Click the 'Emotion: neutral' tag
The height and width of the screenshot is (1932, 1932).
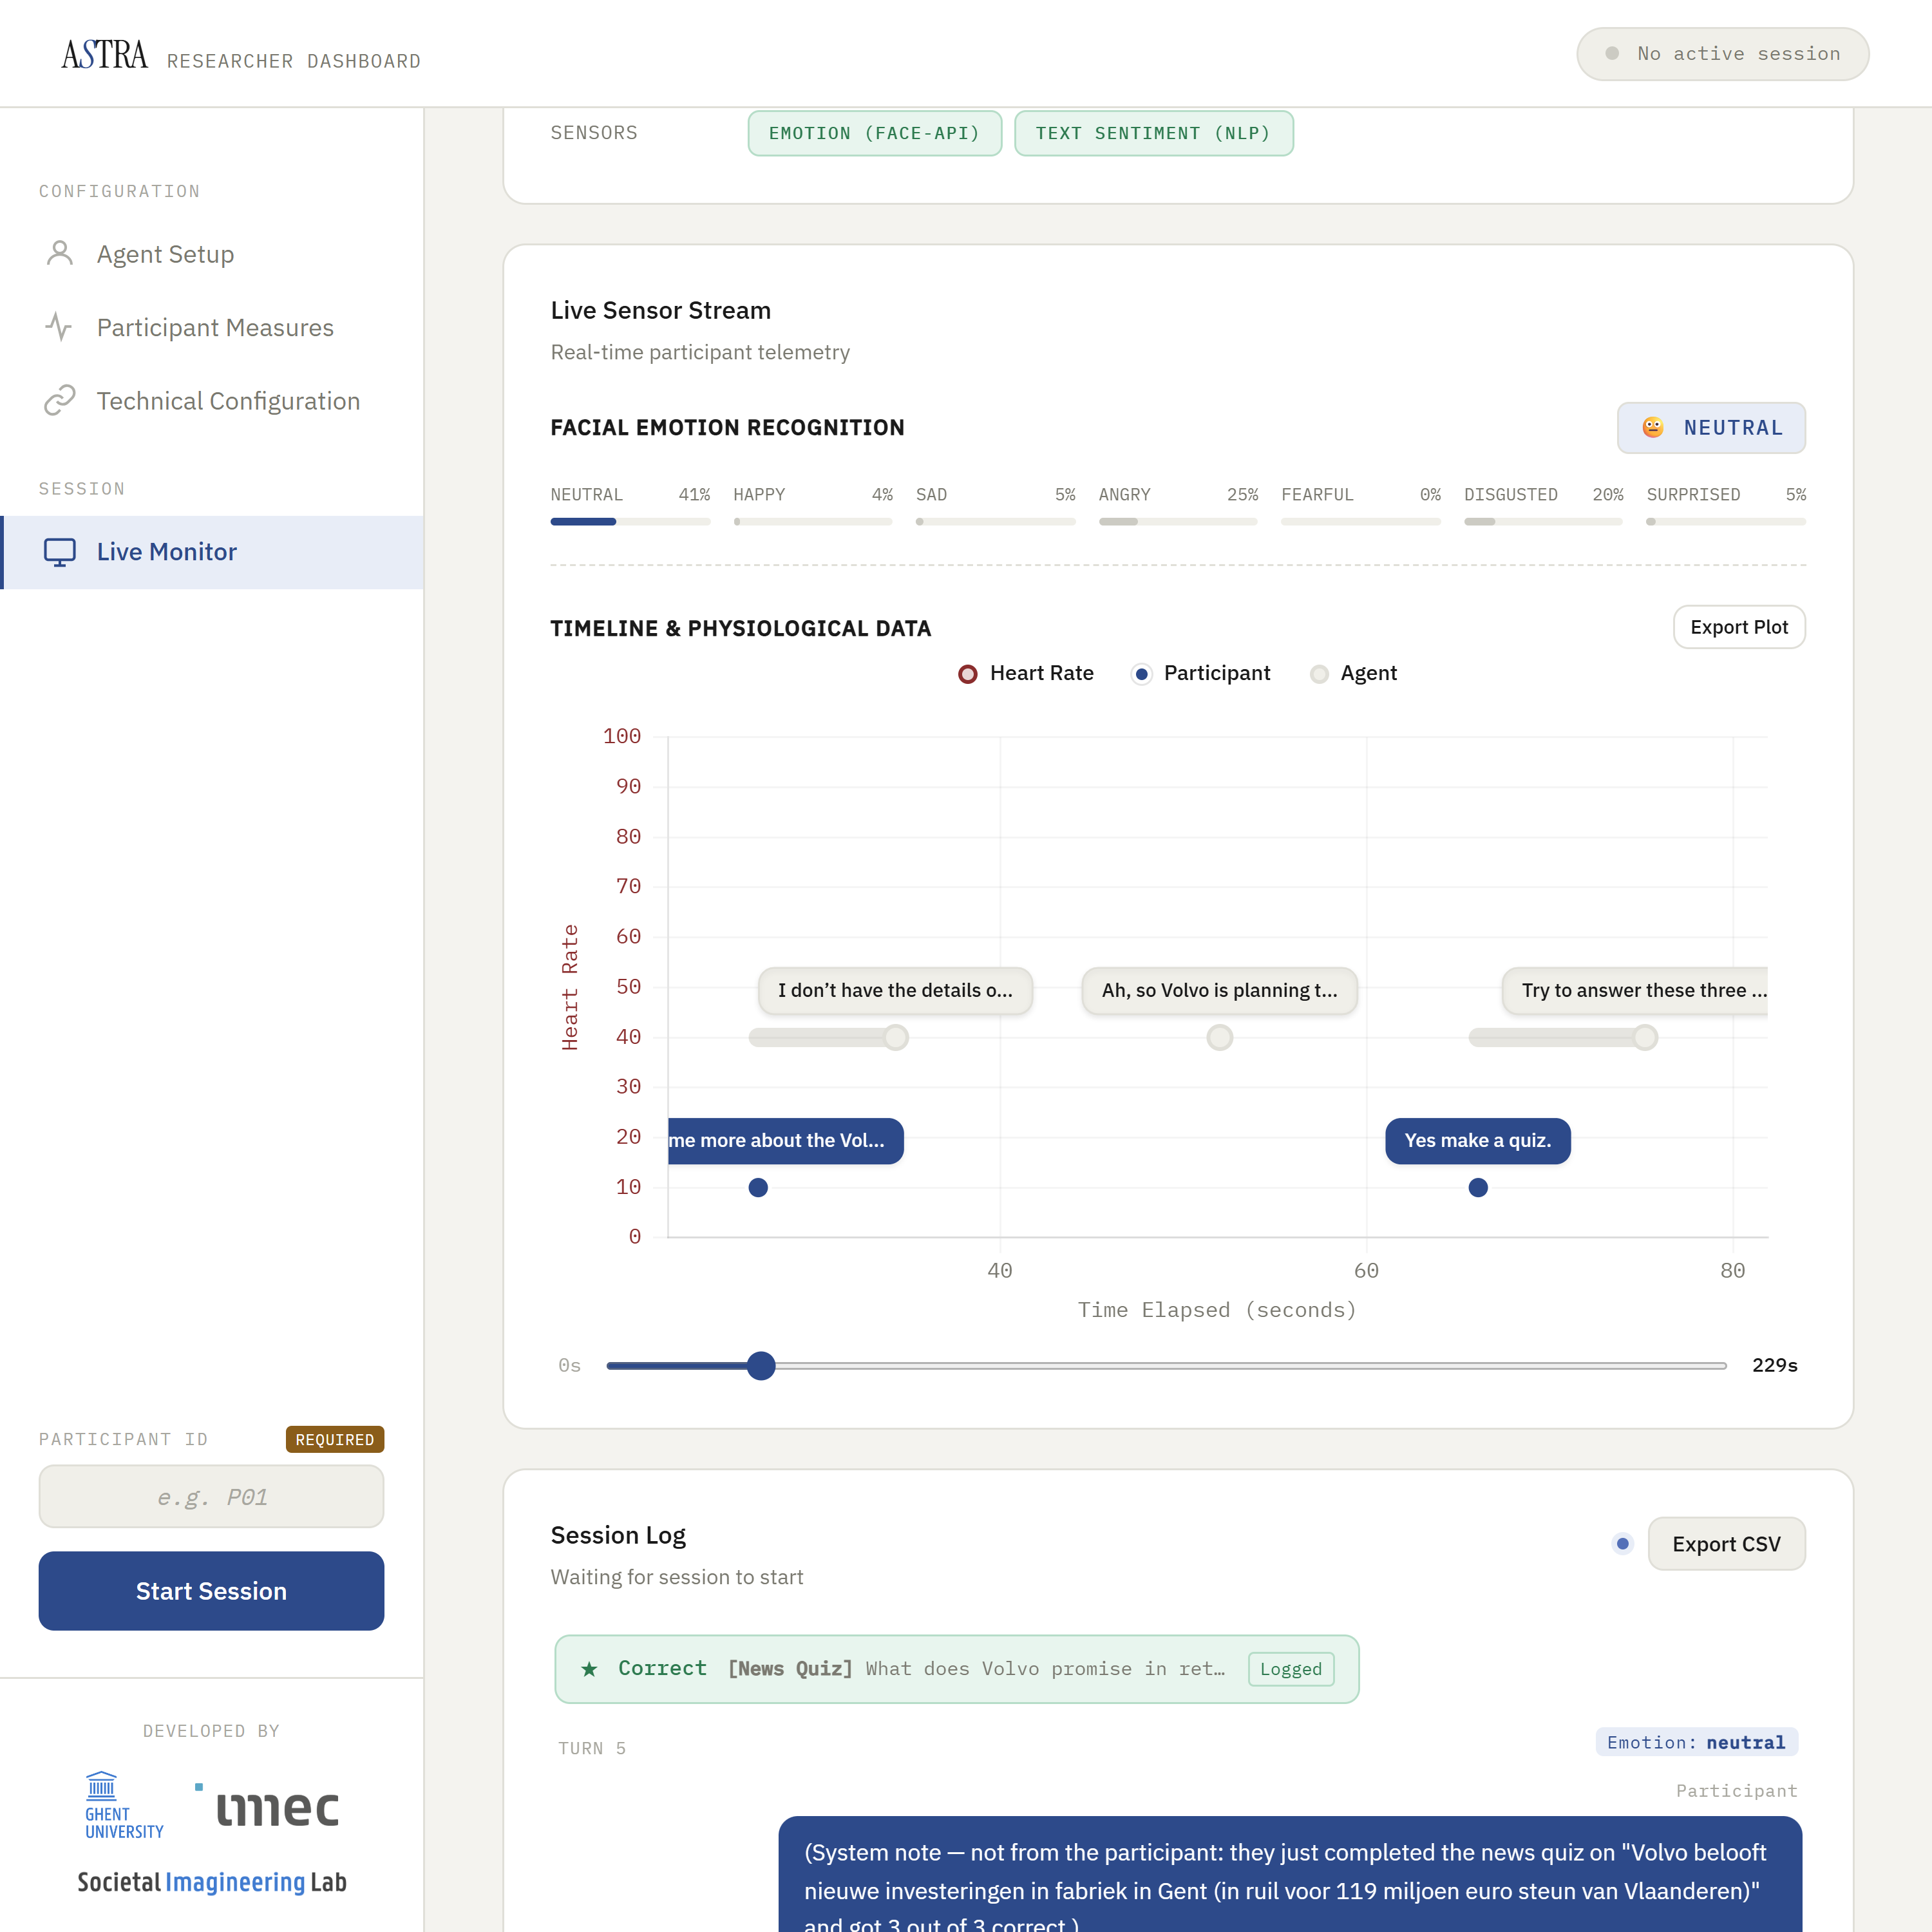point(1696,1742)
